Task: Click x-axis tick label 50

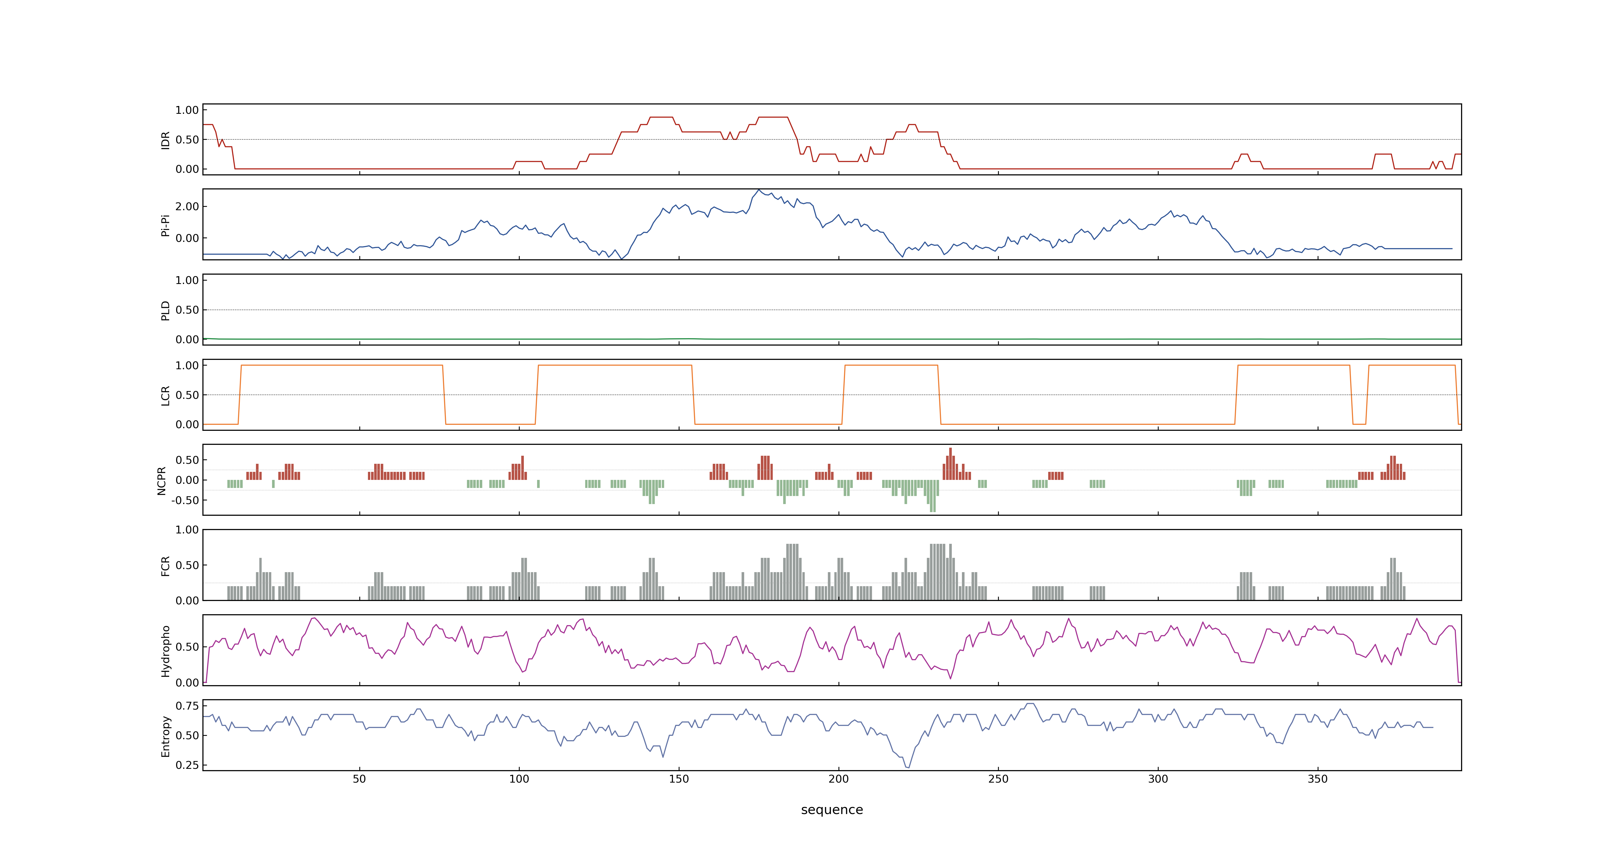Action: 359,779
